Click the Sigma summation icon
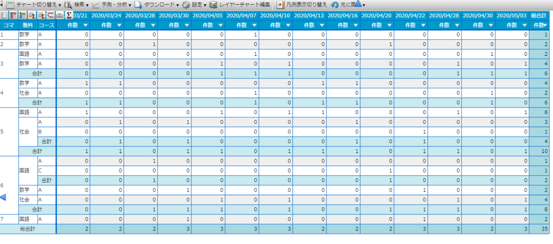This screenshot has width=553, height=244. point(69,15)
